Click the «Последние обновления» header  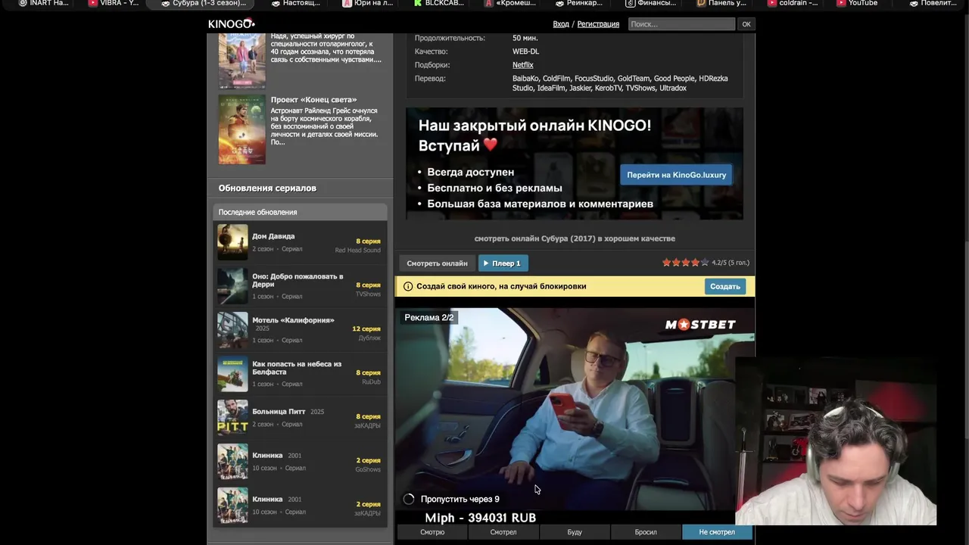(257, 213)
